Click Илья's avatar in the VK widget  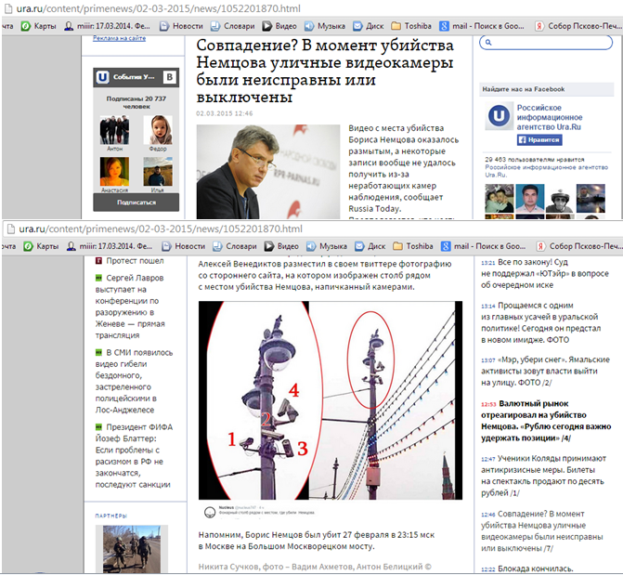[x=158, y=172]
